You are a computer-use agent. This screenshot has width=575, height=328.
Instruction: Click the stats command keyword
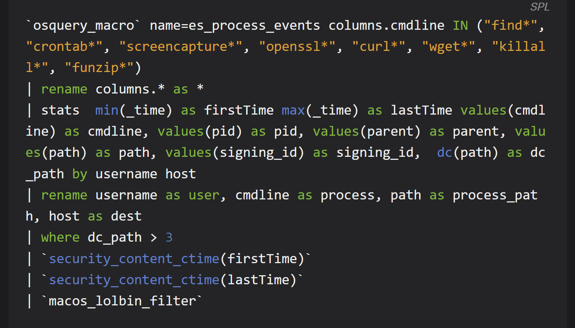(60, 110)
